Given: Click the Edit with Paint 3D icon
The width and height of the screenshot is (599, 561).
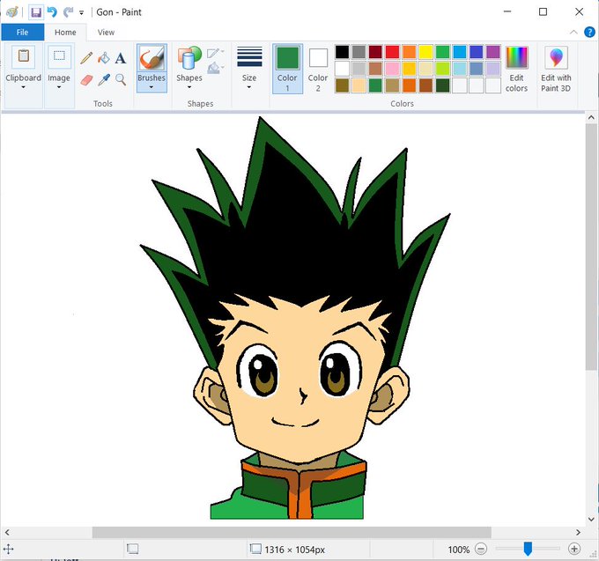Looking at the screenshot, I should pyautogui.click(x=556, y=57).
